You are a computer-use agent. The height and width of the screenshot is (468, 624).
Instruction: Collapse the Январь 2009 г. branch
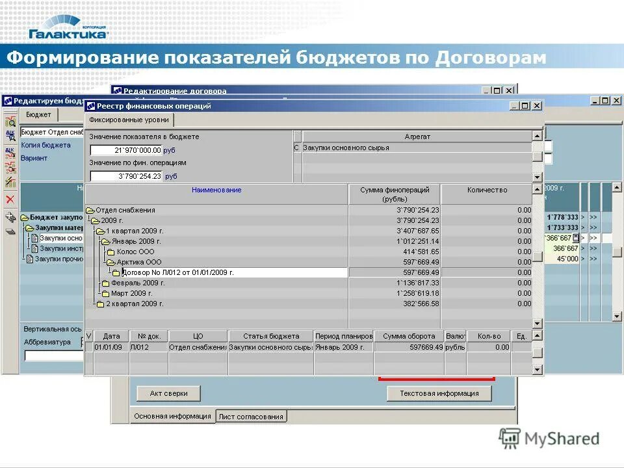(105, 242)
